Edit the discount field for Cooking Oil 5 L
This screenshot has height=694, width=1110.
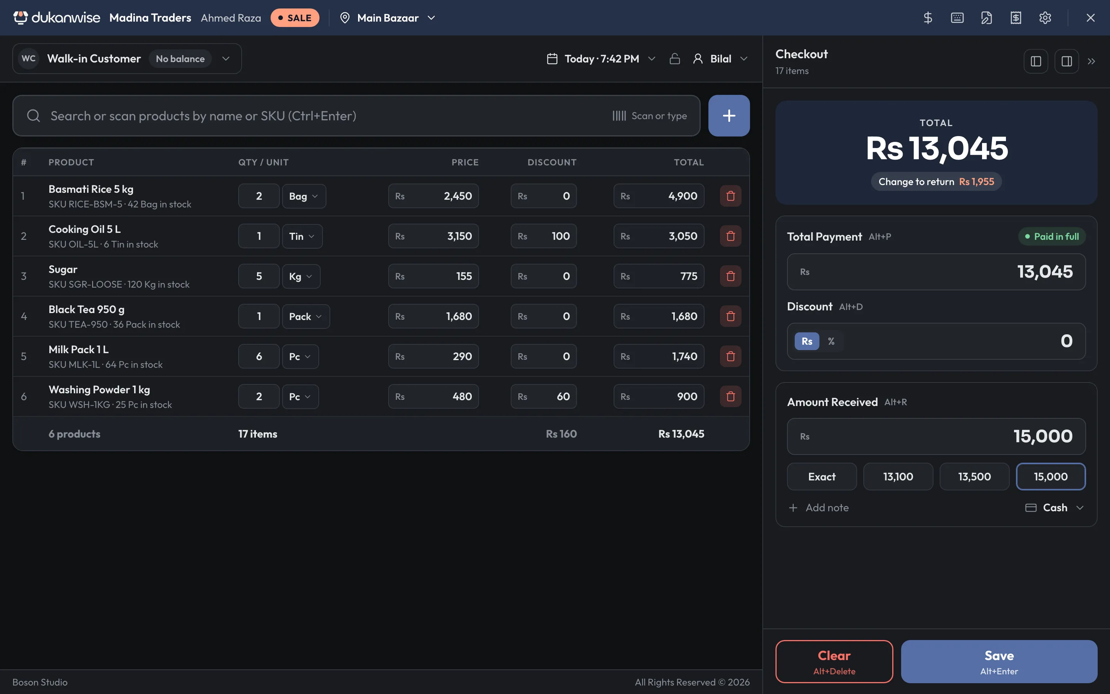point(543,236)
